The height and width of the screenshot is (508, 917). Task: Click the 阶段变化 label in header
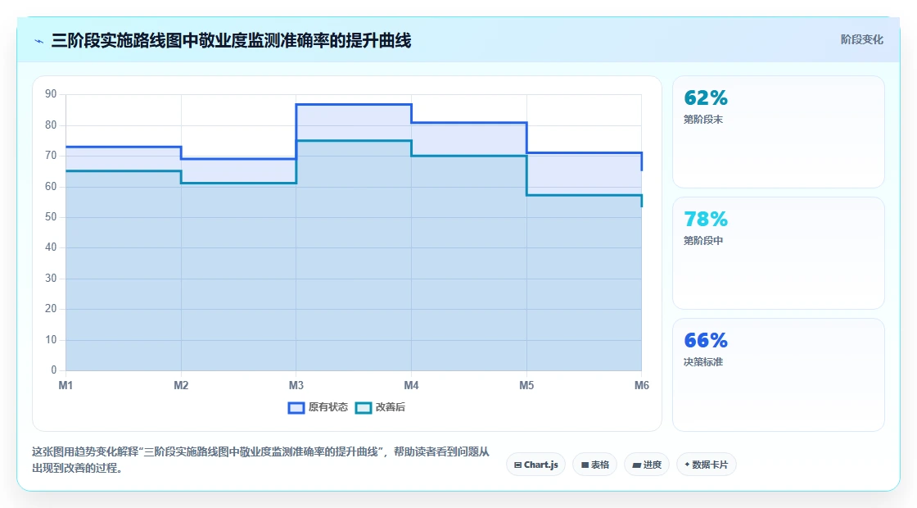tap(861, 40)
